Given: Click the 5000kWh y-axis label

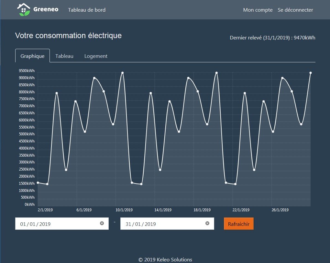Looking at the screenshot, I should click(27, 134).
